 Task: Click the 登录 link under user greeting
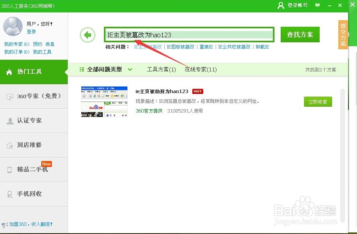(x=31, y=31)
